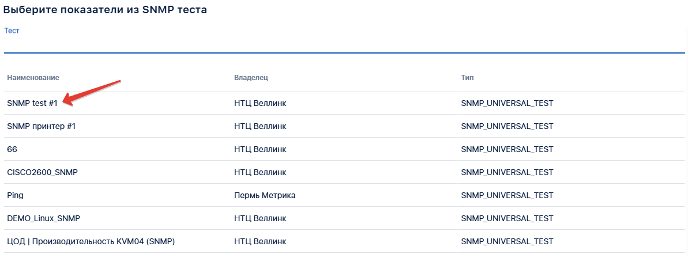Select "ЦОД | Производительность KVM04 (SNMP)" test name
The width and height of the screenshot is (688, 262).
(91, 241)
